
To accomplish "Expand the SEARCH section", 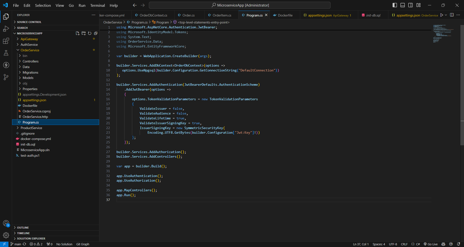I will [x=55, y=28].
